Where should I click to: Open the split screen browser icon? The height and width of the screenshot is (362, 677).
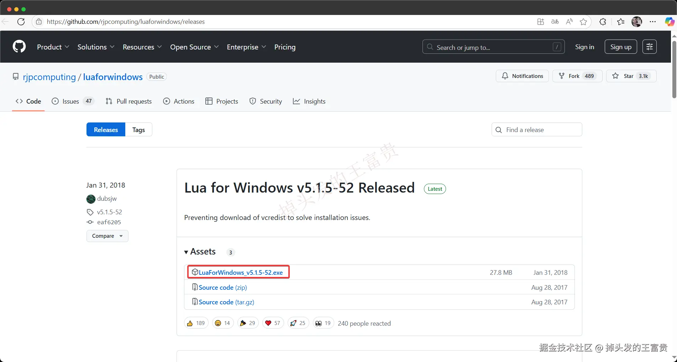tap(541, 22)
